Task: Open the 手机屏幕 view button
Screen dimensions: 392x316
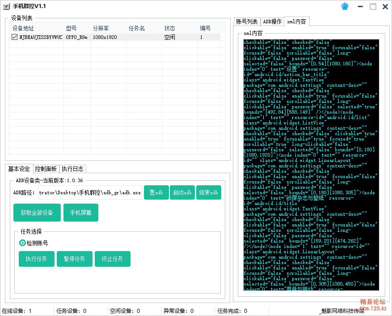Action: tap(80, 213)
